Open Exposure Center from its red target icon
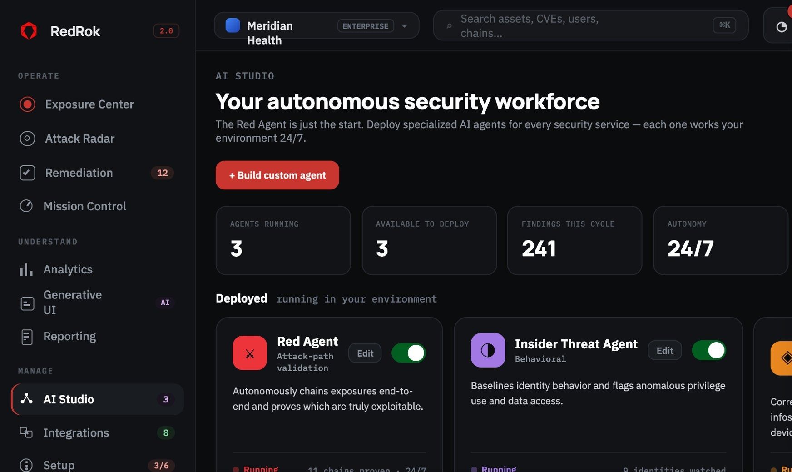792x472 pixels. point(27,104)
